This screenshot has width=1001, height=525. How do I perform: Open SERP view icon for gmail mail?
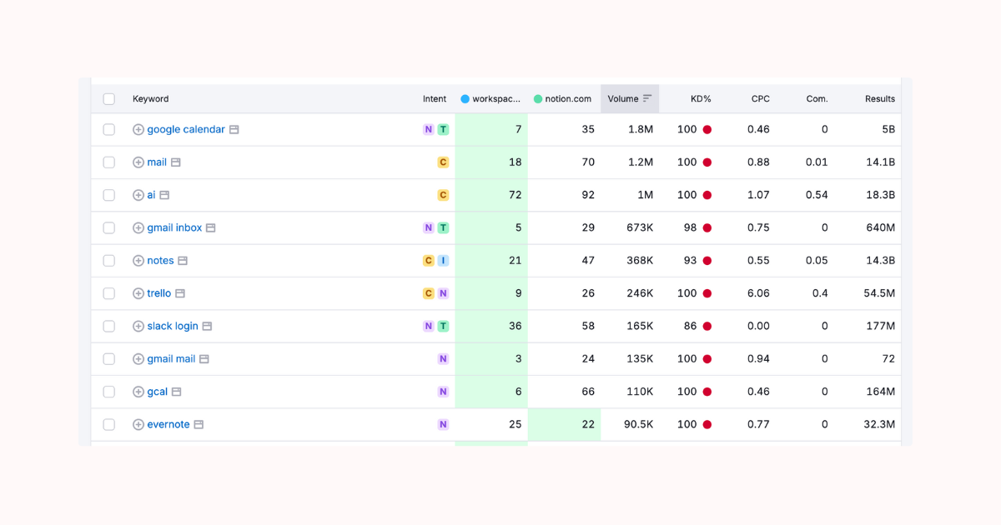204,359
